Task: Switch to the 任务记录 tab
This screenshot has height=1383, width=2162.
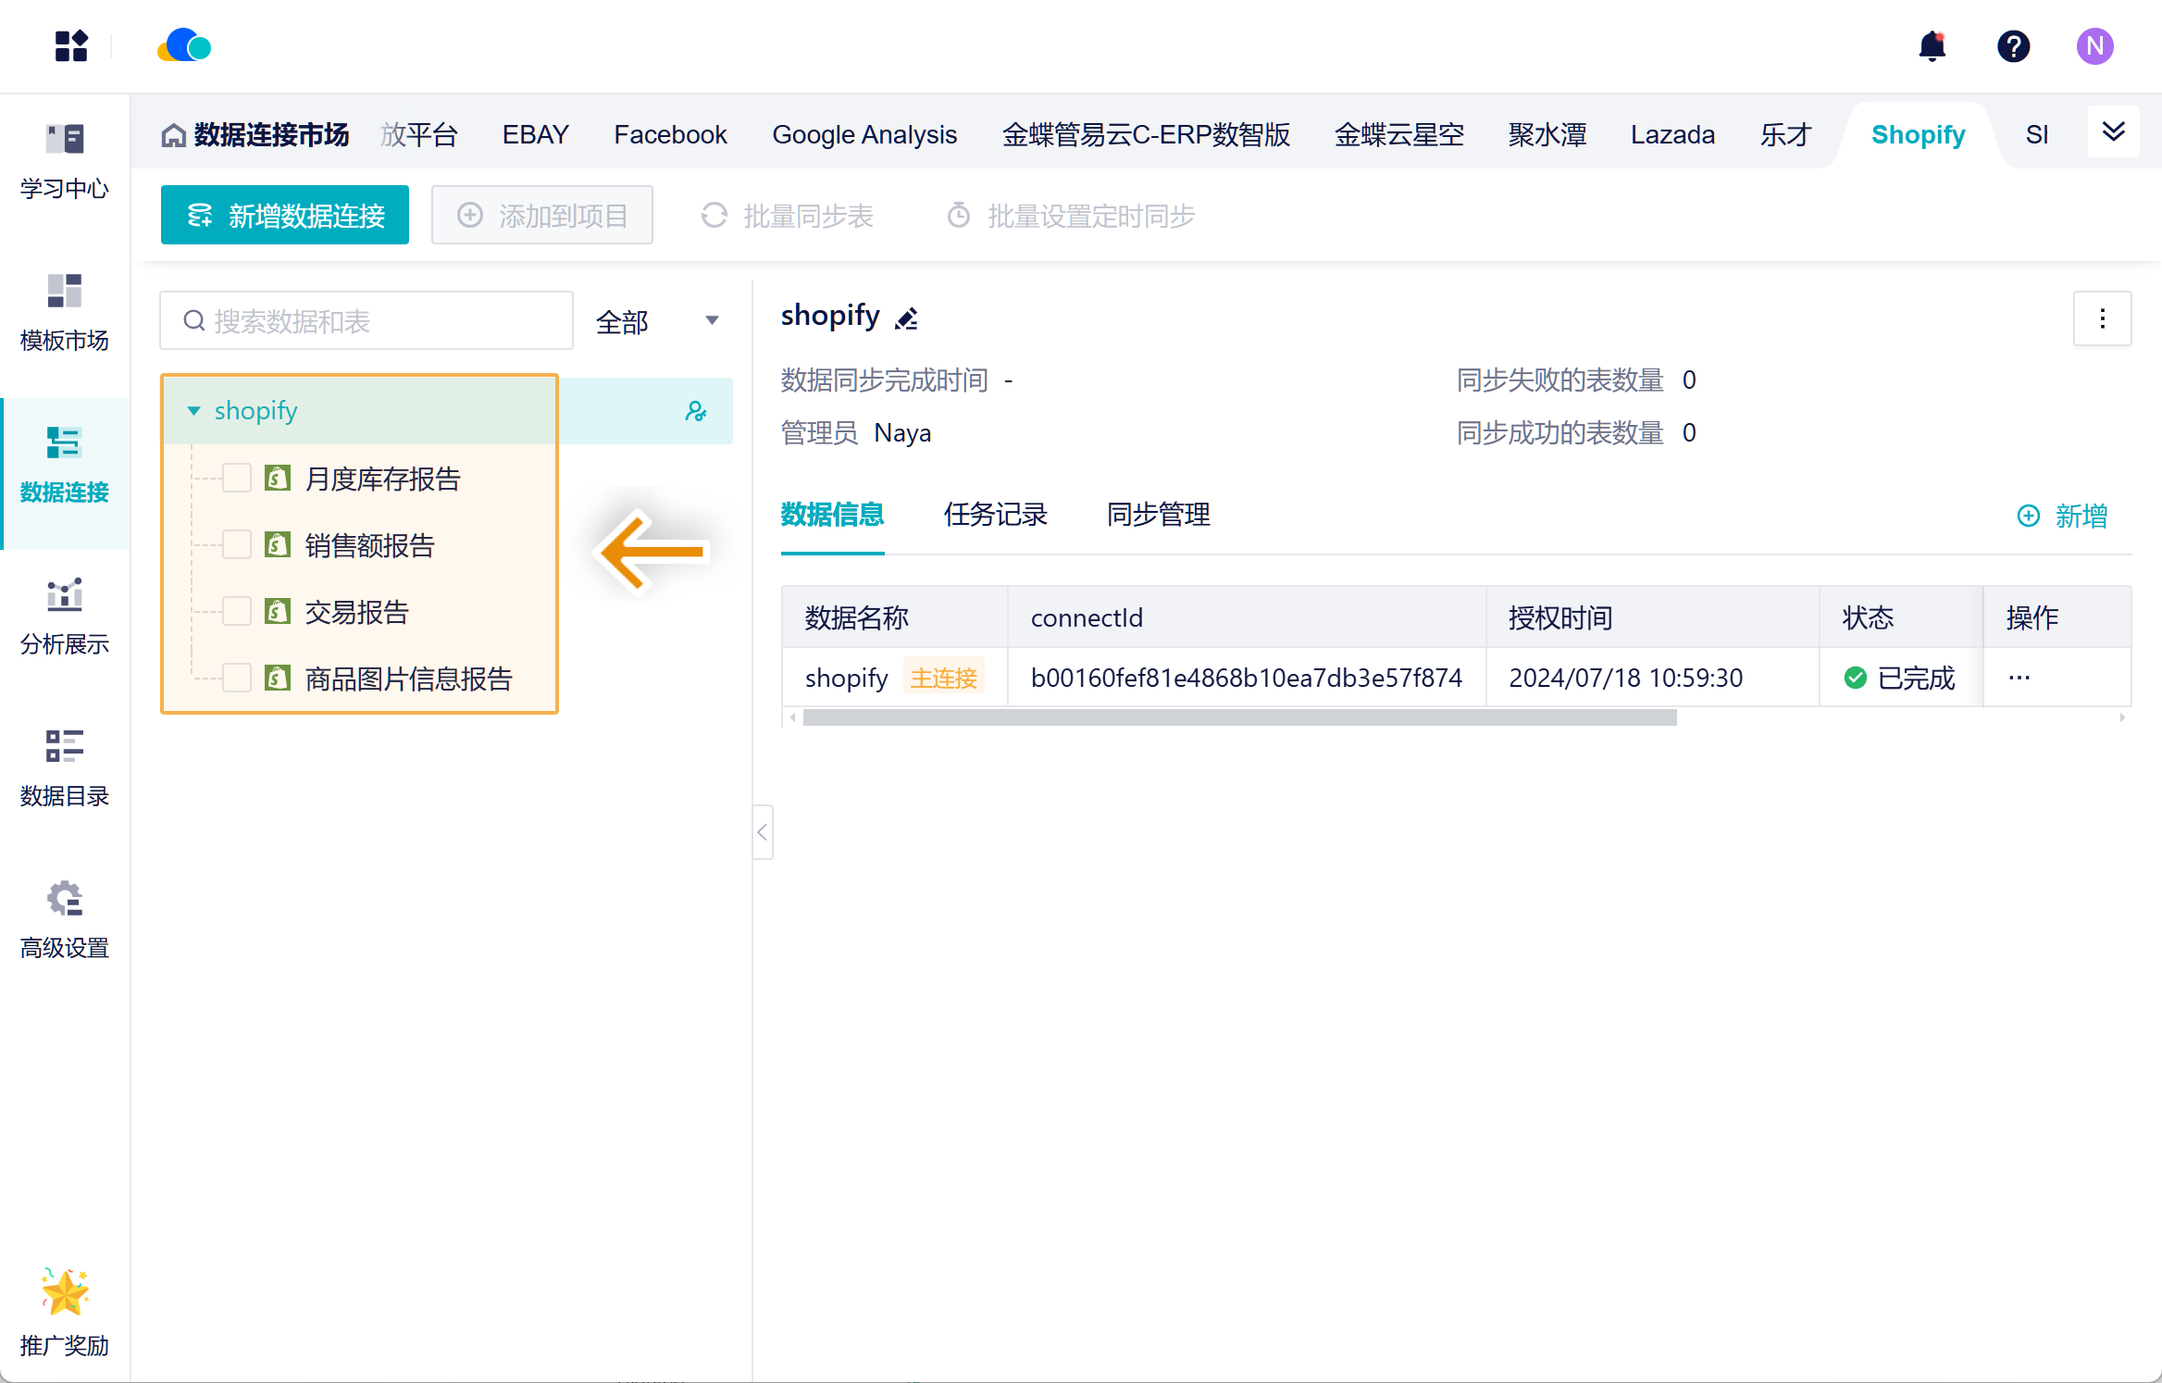Action: coord(995,515)
